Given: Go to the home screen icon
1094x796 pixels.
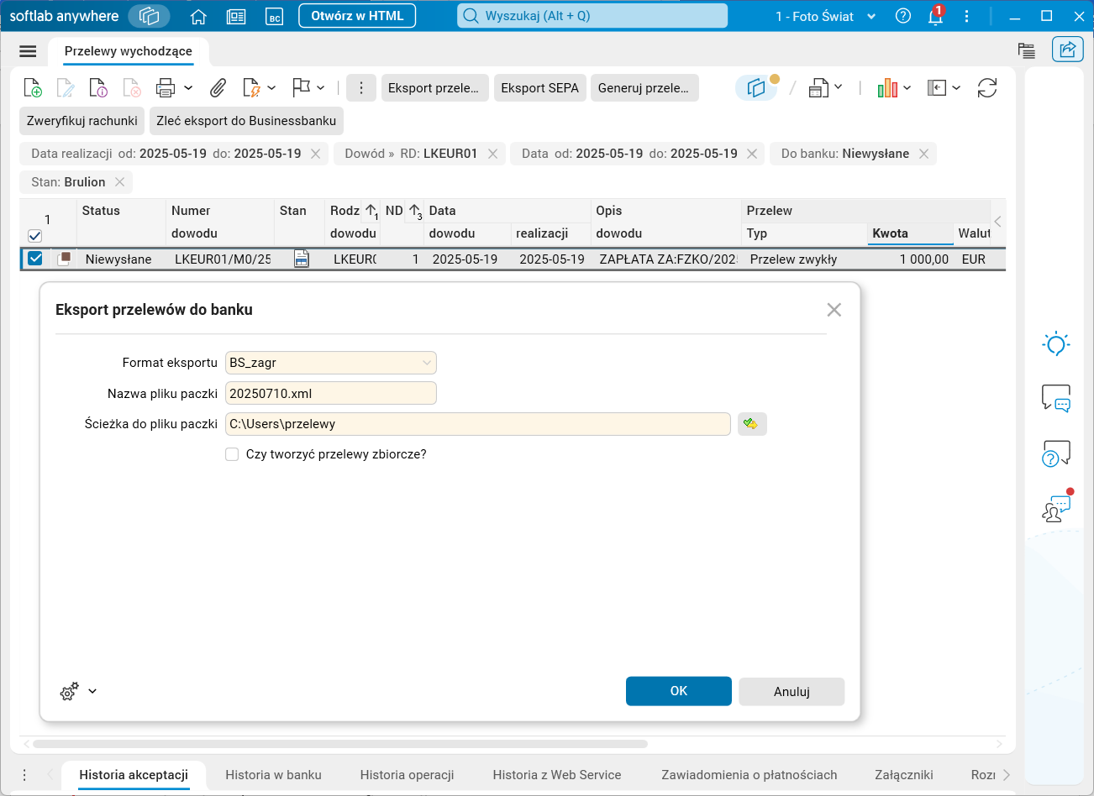Looking at the screenshot, I should tap(198, 16).
